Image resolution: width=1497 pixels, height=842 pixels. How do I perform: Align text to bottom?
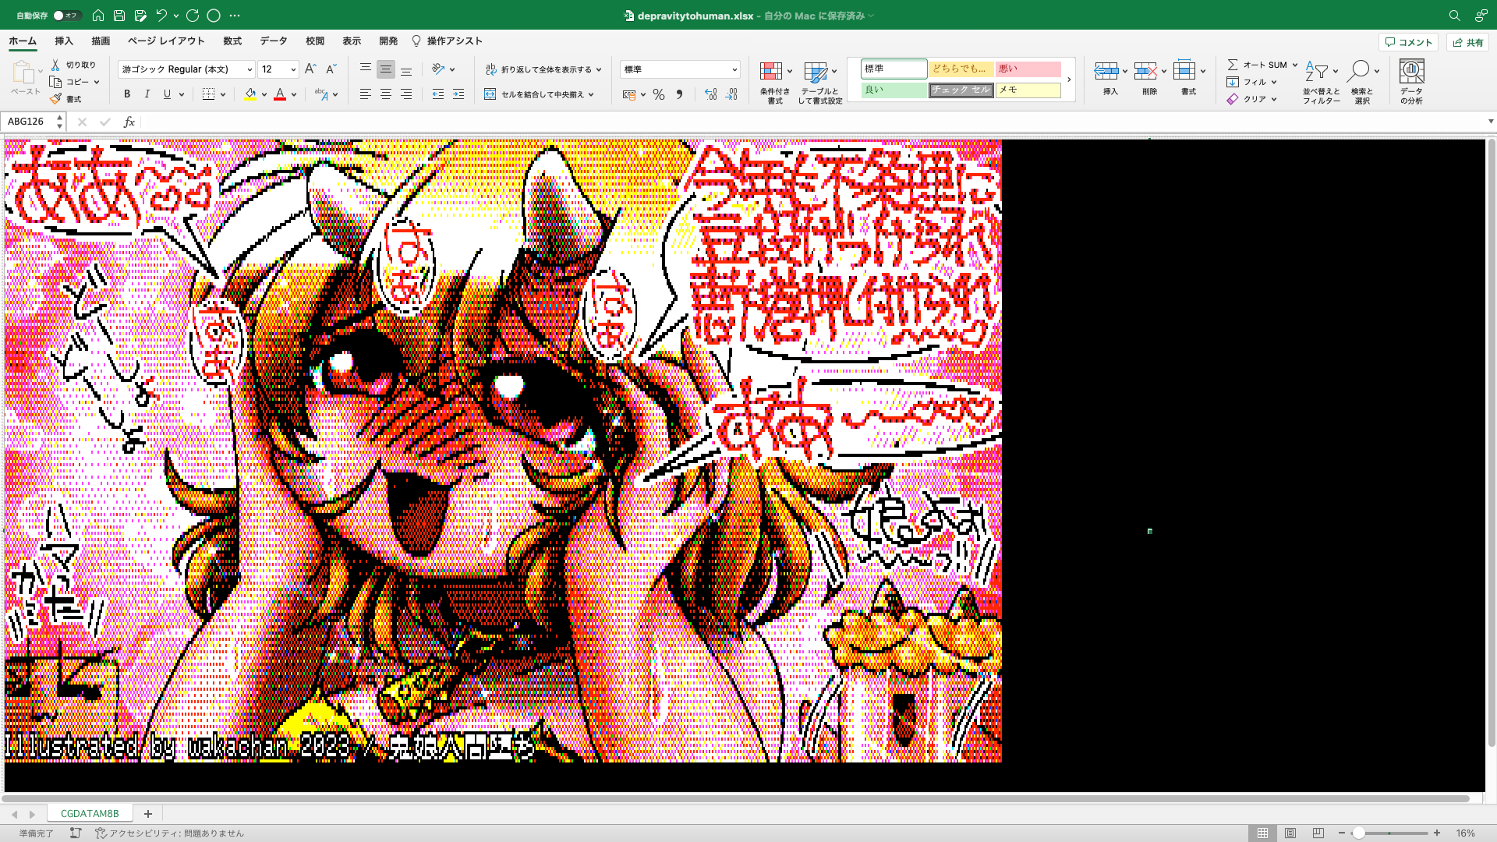[x=406, y=69]
